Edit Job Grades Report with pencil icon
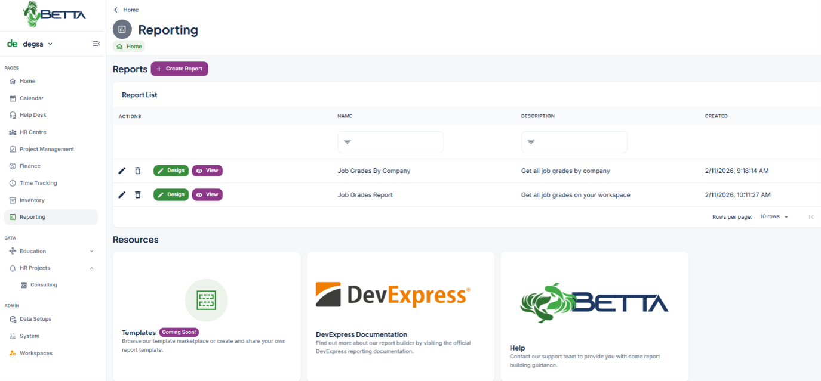Image resolution: width=821 pixels, height=381 pixels. pos(122,194)
